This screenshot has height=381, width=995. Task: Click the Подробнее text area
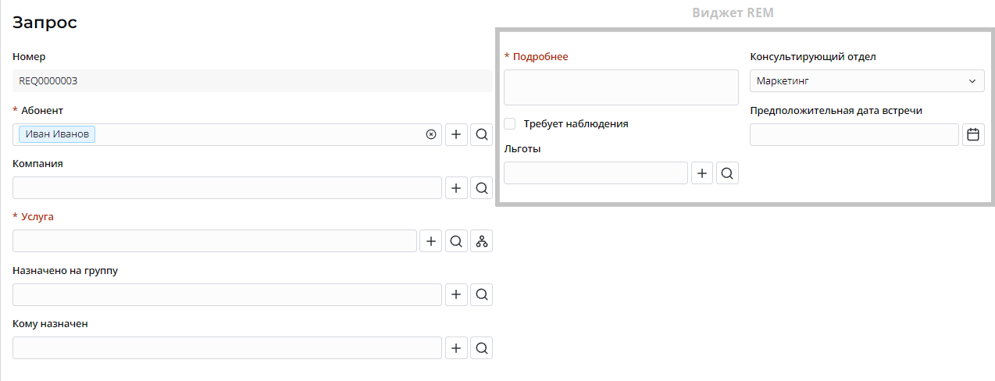click(x=621, y=87)
